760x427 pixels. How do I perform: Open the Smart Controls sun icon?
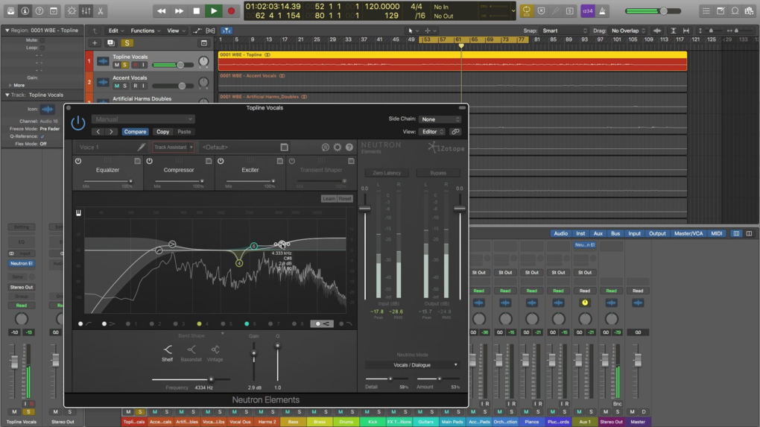tap(72, 10)
